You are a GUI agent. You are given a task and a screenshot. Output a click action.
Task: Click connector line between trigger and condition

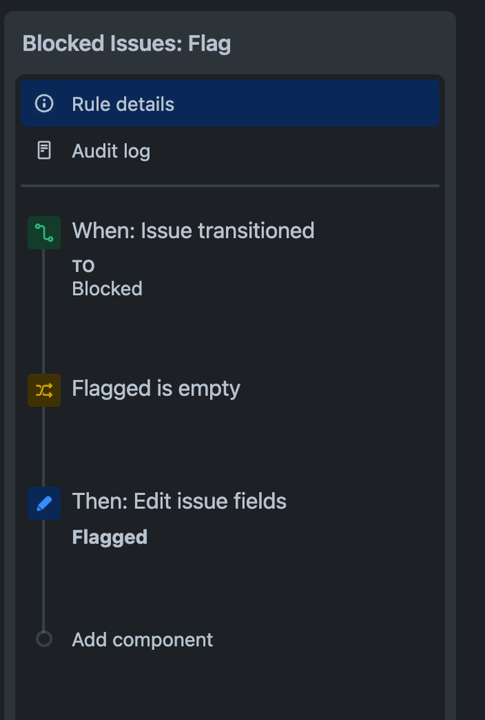point(43,312)
